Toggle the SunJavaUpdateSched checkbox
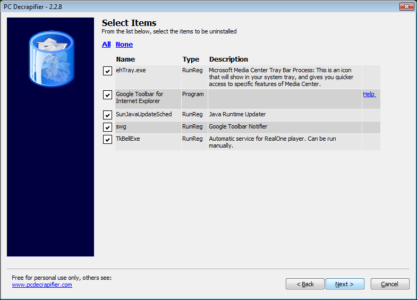417x300 pixels. [107, 115]
